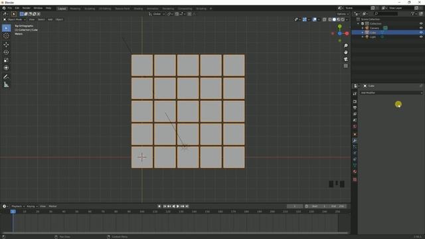Collapse the Collection in outliner
The image size is (425, 239).
point(359,24)
